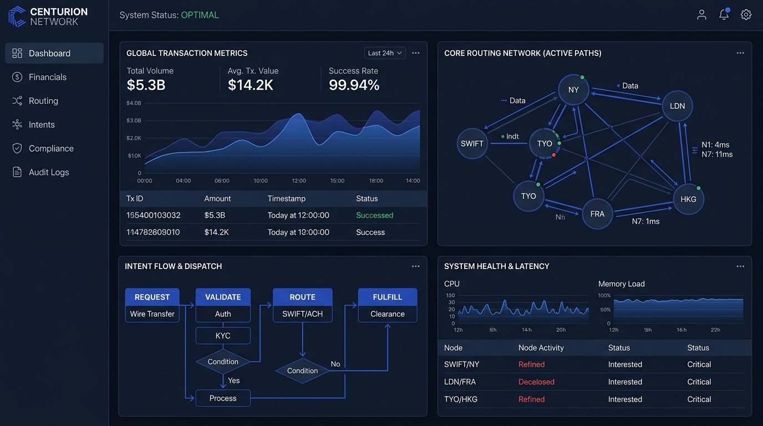Image resolution: width=763 pixels, height=426 pixels.
Task: Select the NY routing node
Action: [573, 90]
